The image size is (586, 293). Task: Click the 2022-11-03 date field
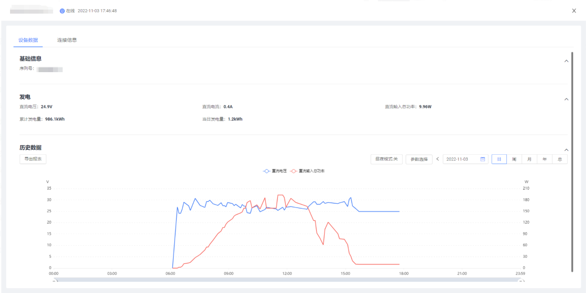[461, 159]
